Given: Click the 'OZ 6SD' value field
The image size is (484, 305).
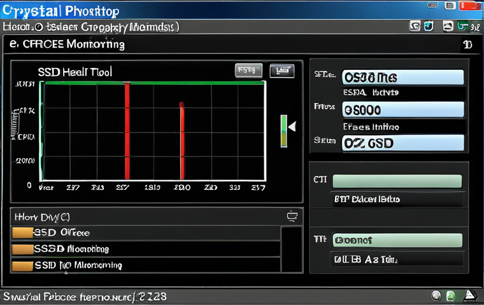Looking at the screenshot, I should click(403, 143).
